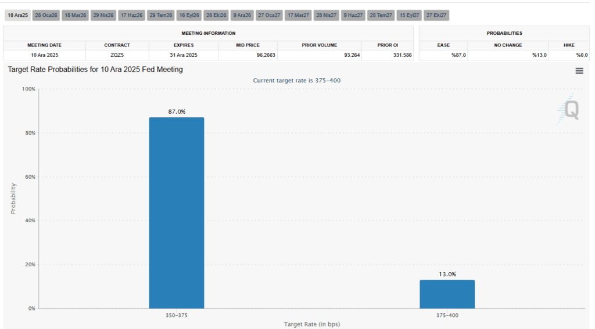595x329 pixels.
Task: Switch to the 28 Oca26 meeting tab
Action: (45, 15)
